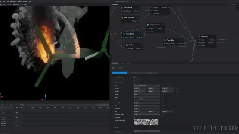Enable the second row mask shapes checkbox
239x134 pixels.
tap(134, 80)
